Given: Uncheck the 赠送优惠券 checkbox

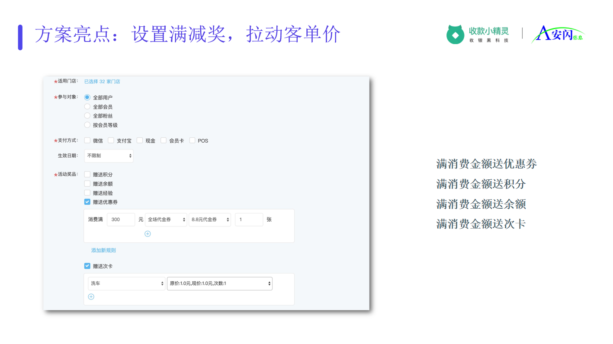Looking at the screenshot, I should point(87,202).
